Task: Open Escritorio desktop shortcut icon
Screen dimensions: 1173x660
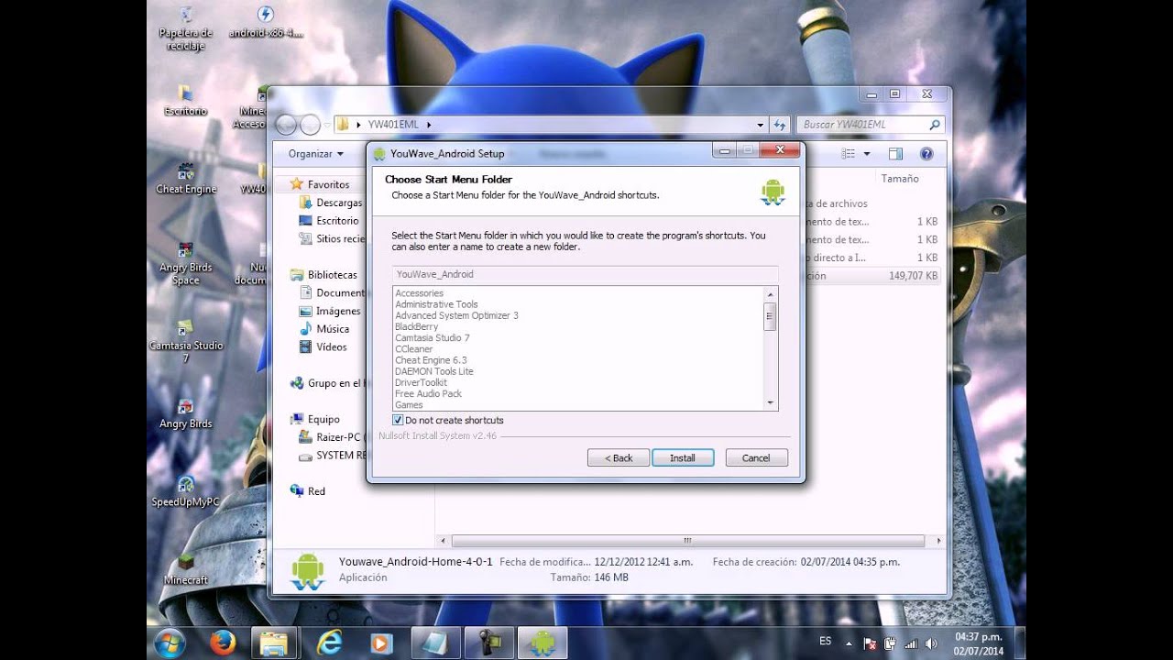Action: coord(186,100)
